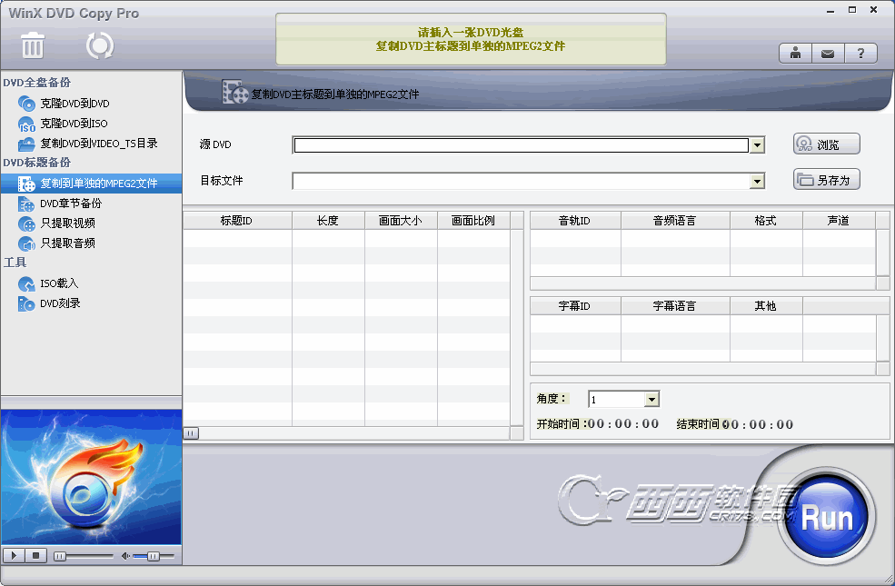Click the 格式 column header
The image size is (895, 586).
[766, 220]
